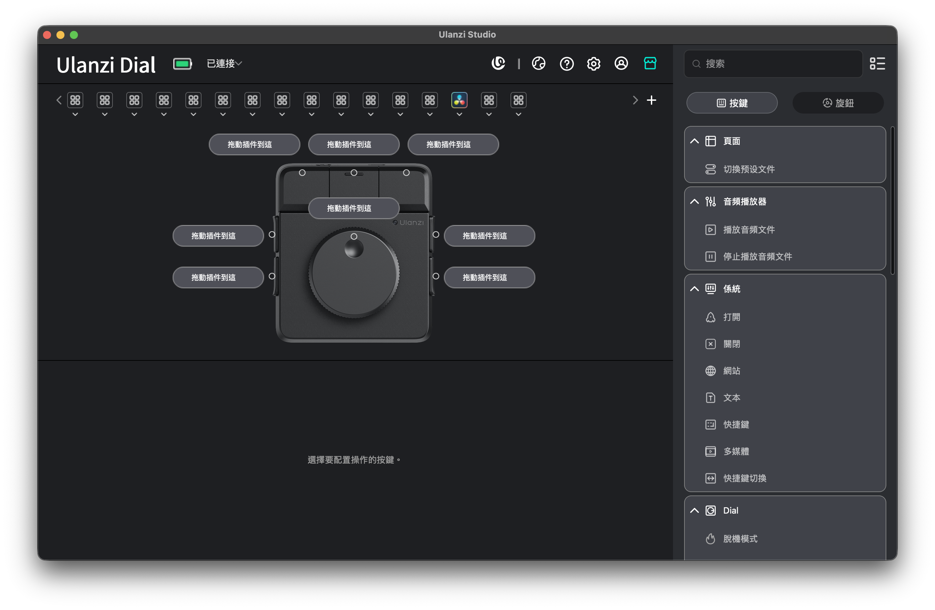Viewport: 935px width, 610px height.
Task: Open the 已連接 connection dropdown
Action: pyautogui.click(x=224, y=64)
